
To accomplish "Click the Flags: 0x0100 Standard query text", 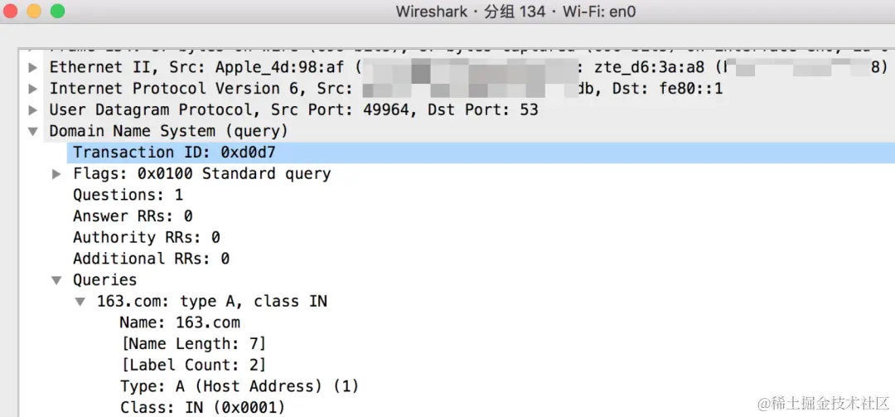I will point(202,173).
